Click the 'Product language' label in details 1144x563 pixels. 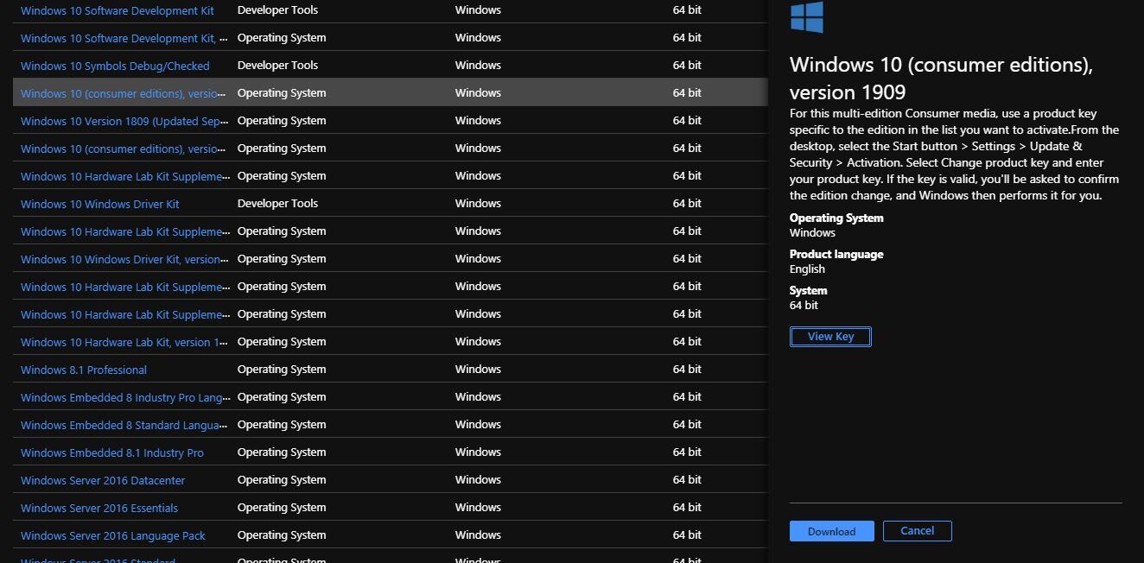pyautogui.click(x=836, y=254)
